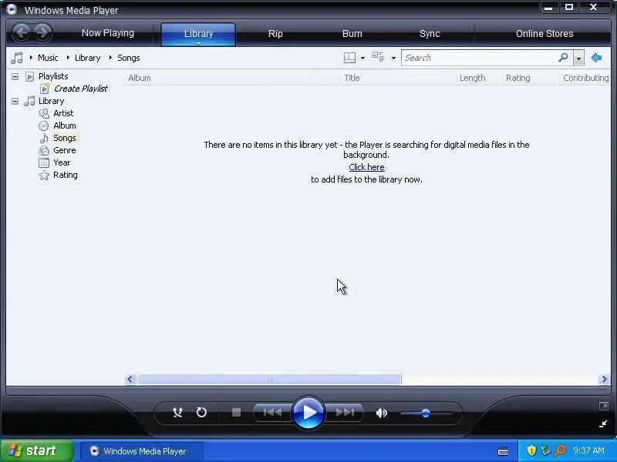Open the Rip tab
This screenshot has width=617, height=462.
(275, 34)
